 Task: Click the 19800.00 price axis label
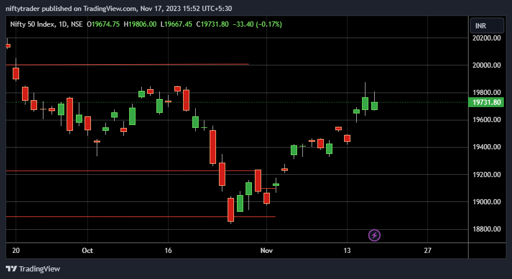pos(487,93)
